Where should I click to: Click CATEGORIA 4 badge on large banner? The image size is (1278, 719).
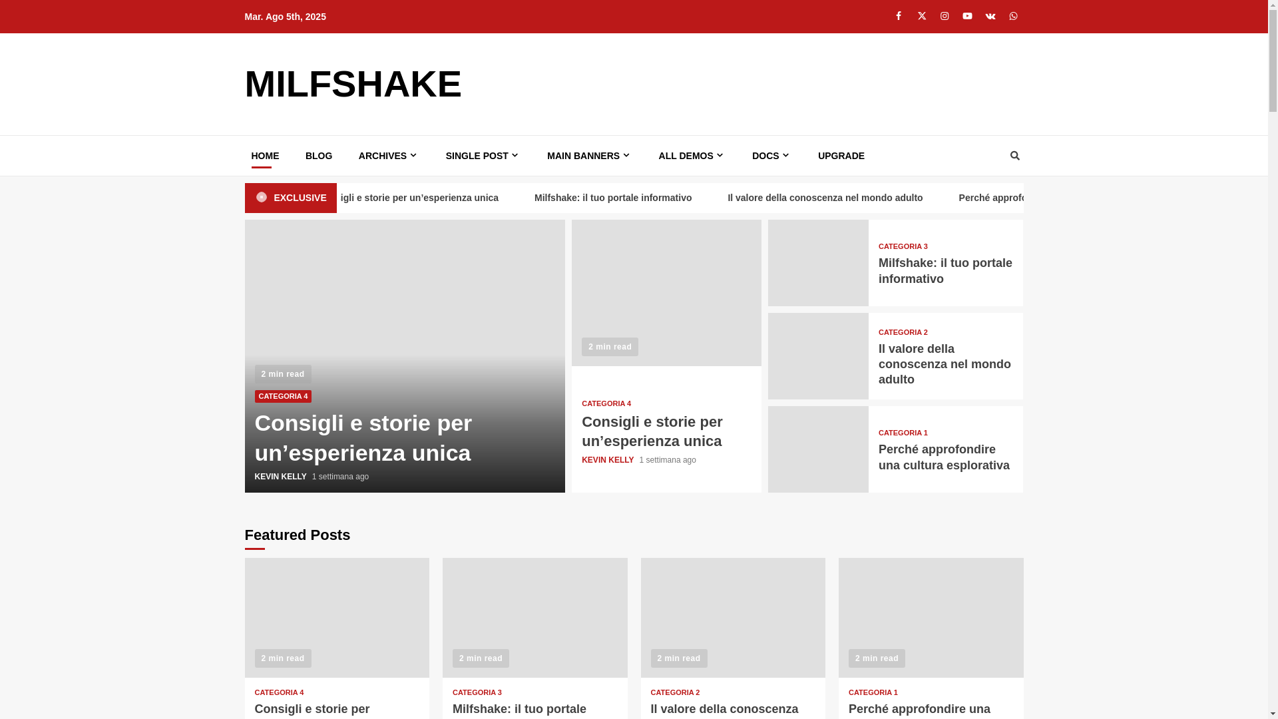click(283, 396)
